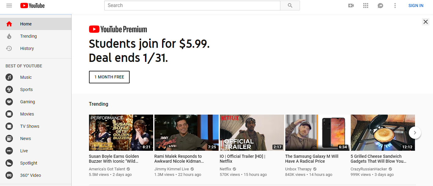Click the Music note icon
433x186 pixels.
pos(9,77)
